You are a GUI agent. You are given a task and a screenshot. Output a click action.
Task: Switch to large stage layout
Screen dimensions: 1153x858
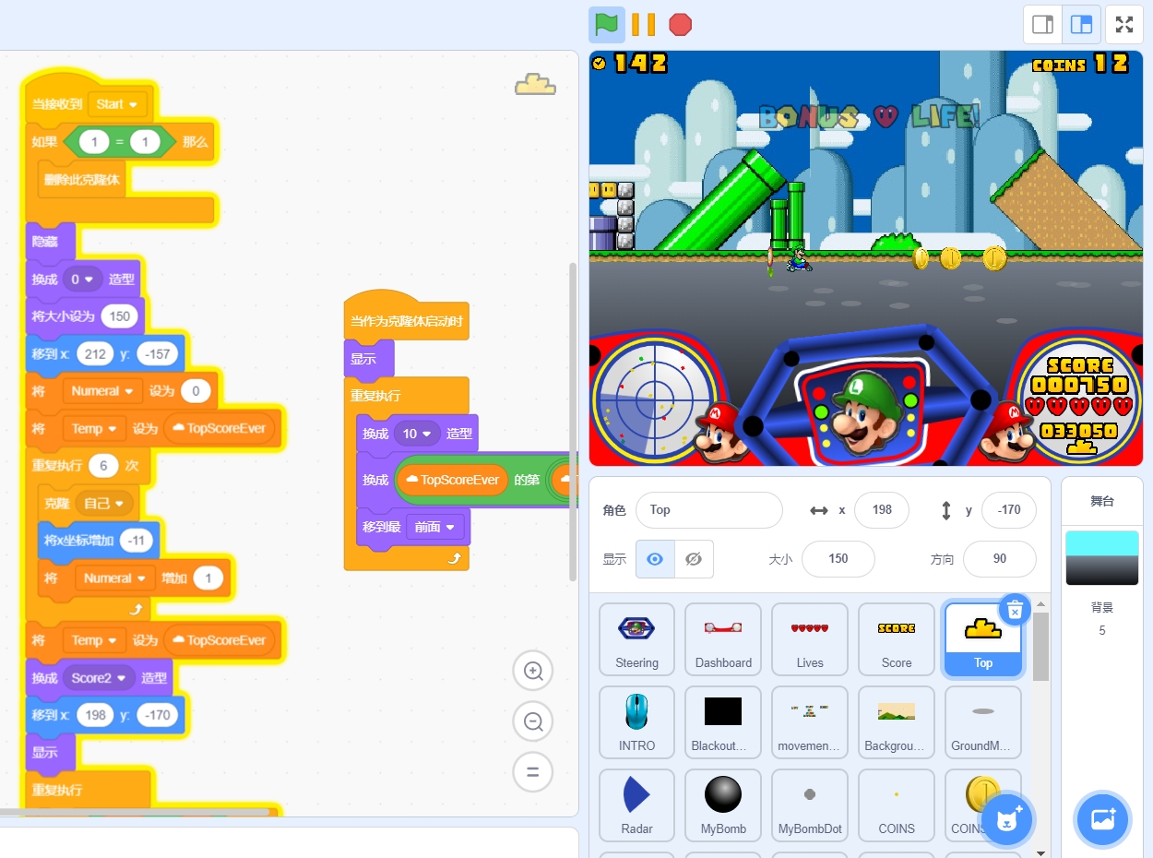1081,25
